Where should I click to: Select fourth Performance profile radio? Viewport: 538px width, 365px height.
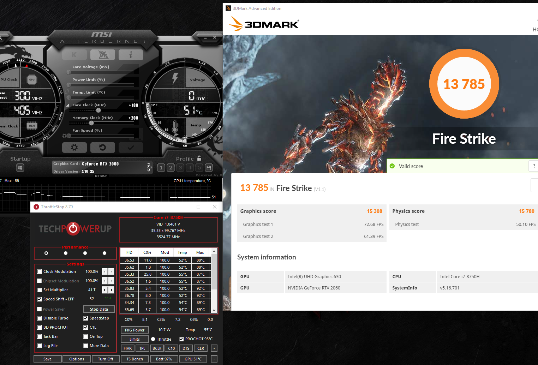[104, 253]
